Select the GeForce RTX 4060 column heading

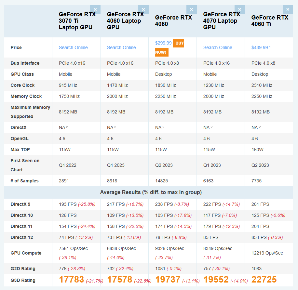tap(173, 21)
